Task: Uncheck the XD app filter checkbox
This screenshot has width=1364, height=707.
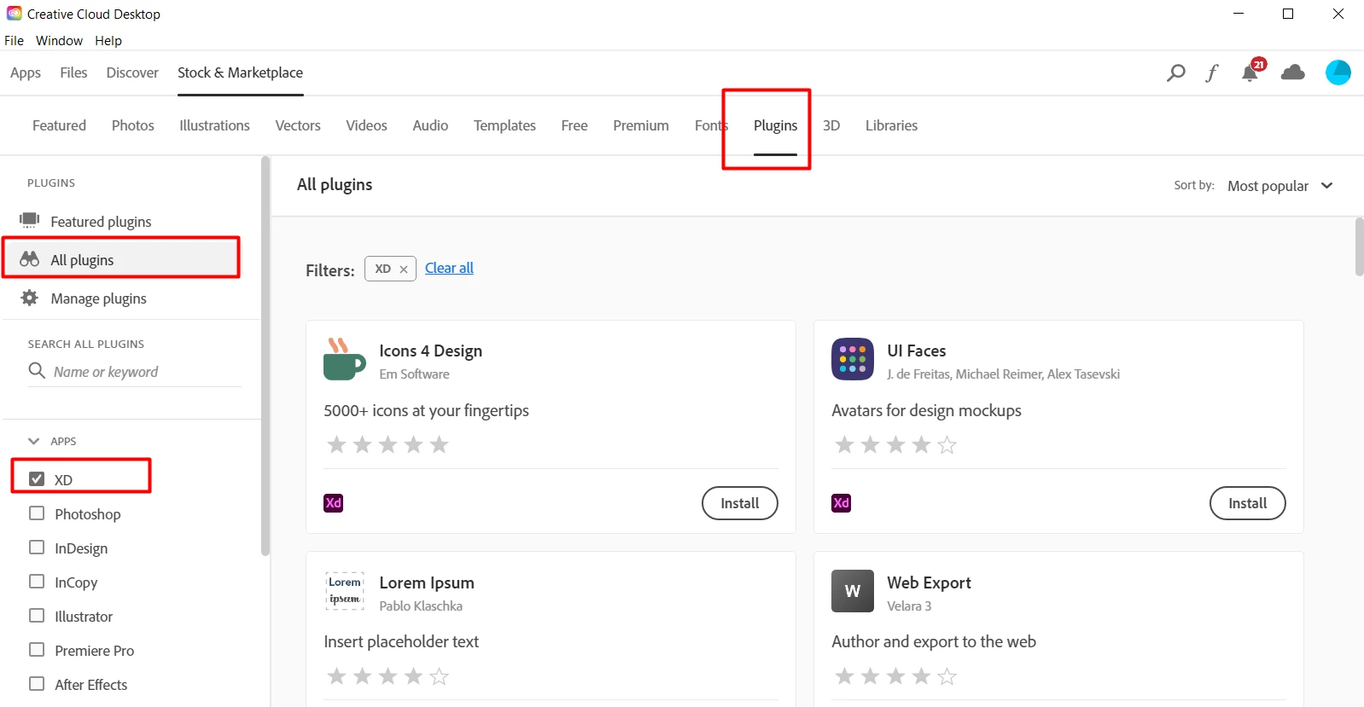Action: [37, 478]
